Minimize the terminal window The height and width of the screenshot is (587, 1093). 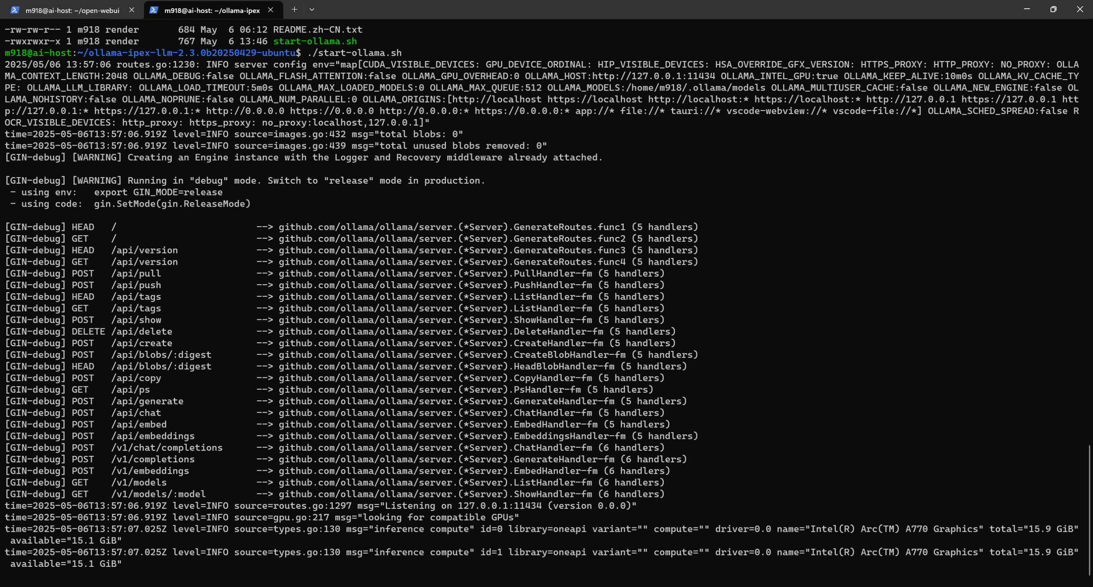pyautogui.click(x=1027, y=9)
